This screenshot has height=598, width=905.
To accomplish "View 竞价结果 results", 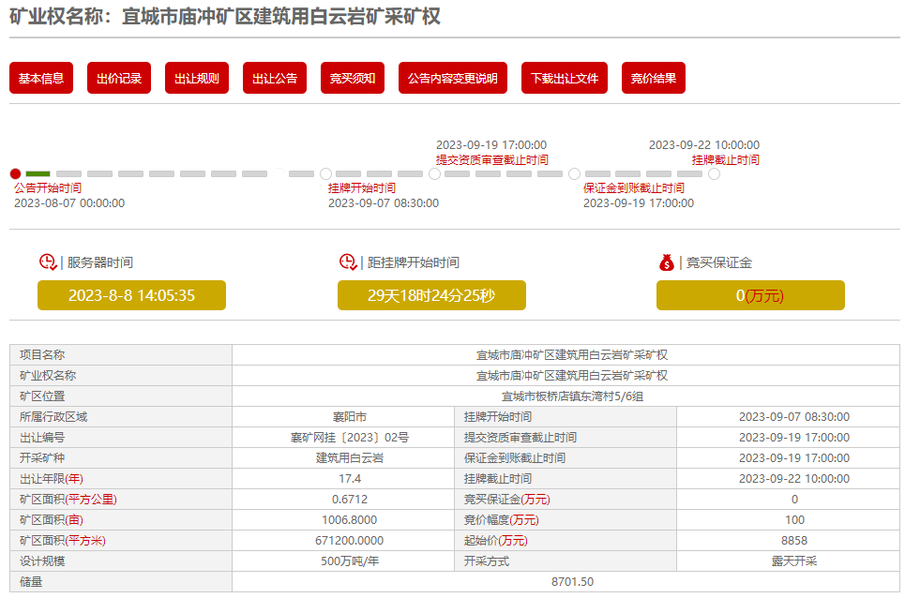I will tap(654, 79).
